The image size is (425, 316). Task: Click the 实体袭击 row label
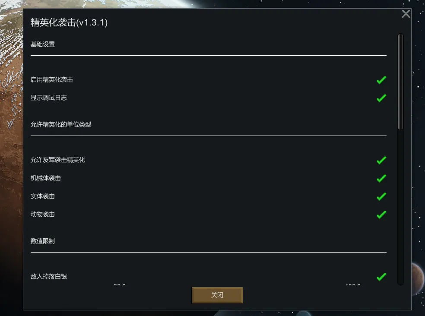tap(43, 196)
